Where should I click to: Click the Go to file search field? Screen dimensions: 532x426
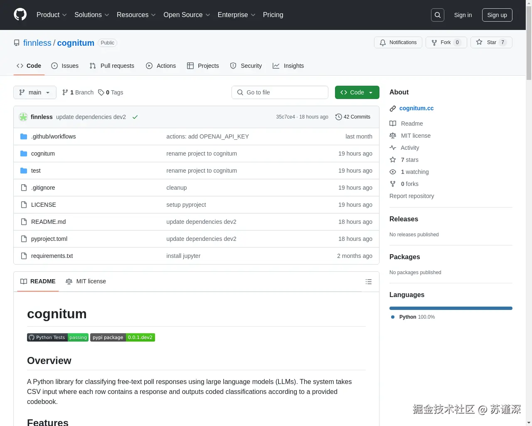tap(280, 92)
